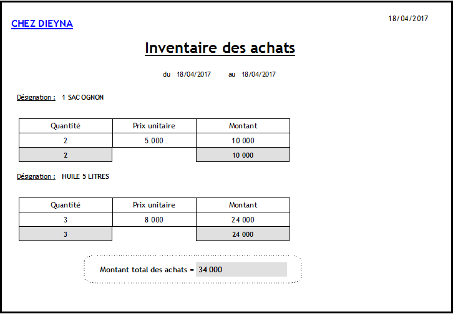Click the Désignation label beside HUILE 5 LITRES
Image resolution: width=453 pixels, height=314 pixels.
click(36, 176)
